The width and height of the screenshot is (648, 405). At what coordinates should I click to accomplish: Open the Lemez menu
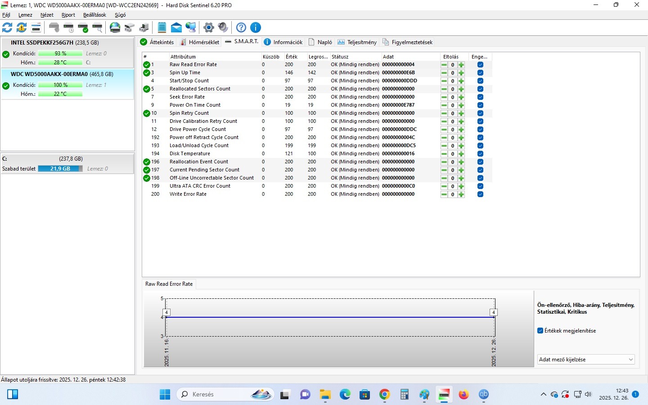[25, 15]
